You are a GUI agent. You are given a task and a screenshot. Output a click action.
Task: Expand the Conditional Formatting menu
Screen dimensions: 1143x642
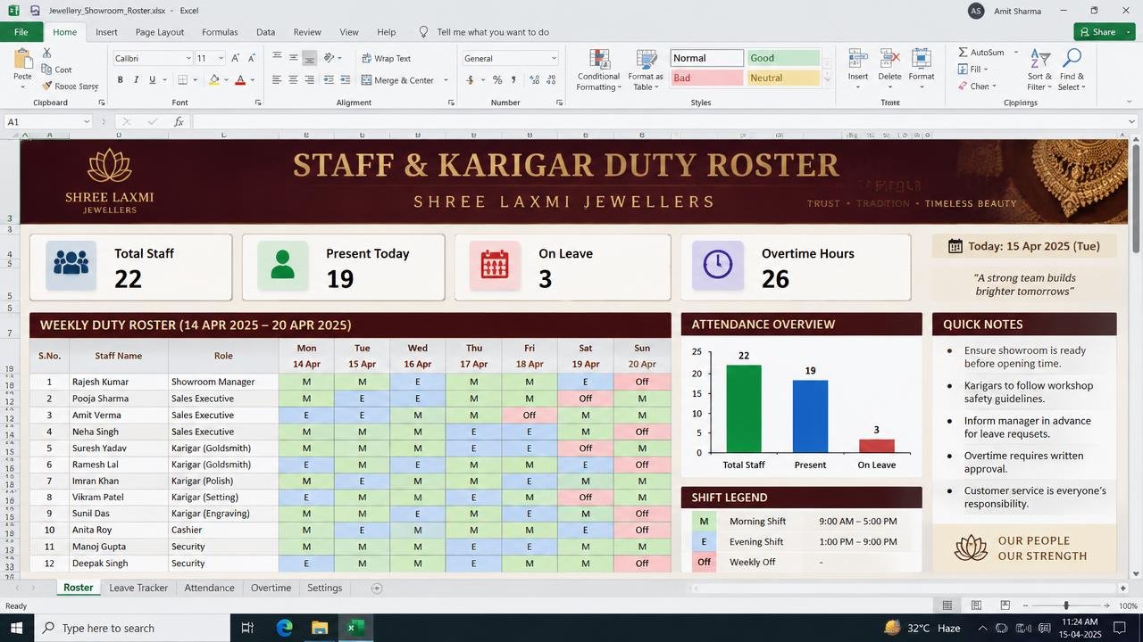coord(598,70)
